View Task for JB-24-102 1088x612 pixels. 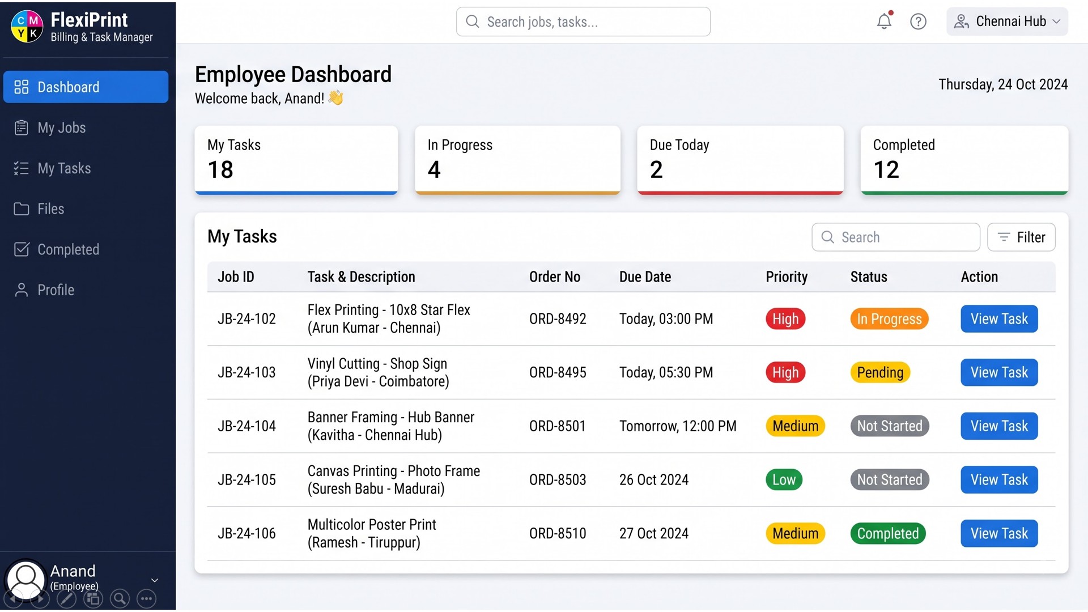[999, 318]
